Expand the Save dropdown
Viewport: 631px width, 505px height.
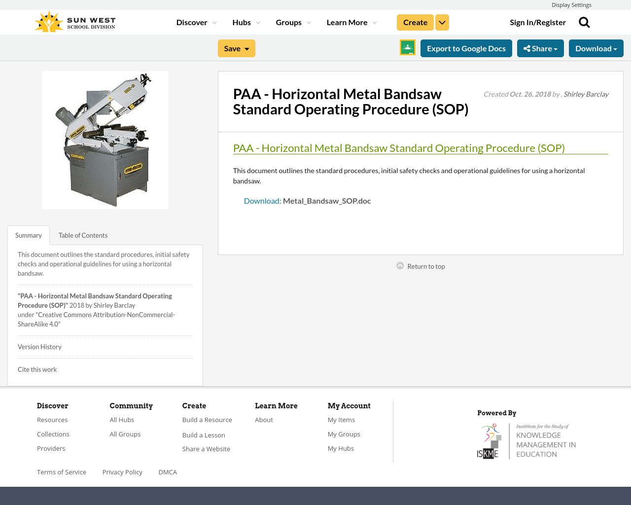coord(236,48)
